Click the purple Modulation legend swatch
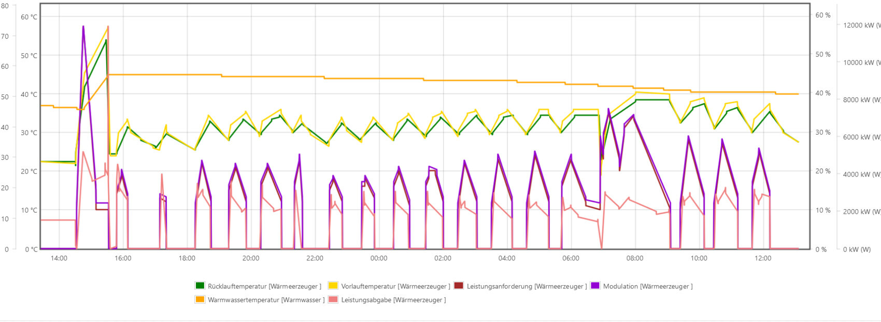The width and height of the screenshot is (881, 322). [595, 286]
